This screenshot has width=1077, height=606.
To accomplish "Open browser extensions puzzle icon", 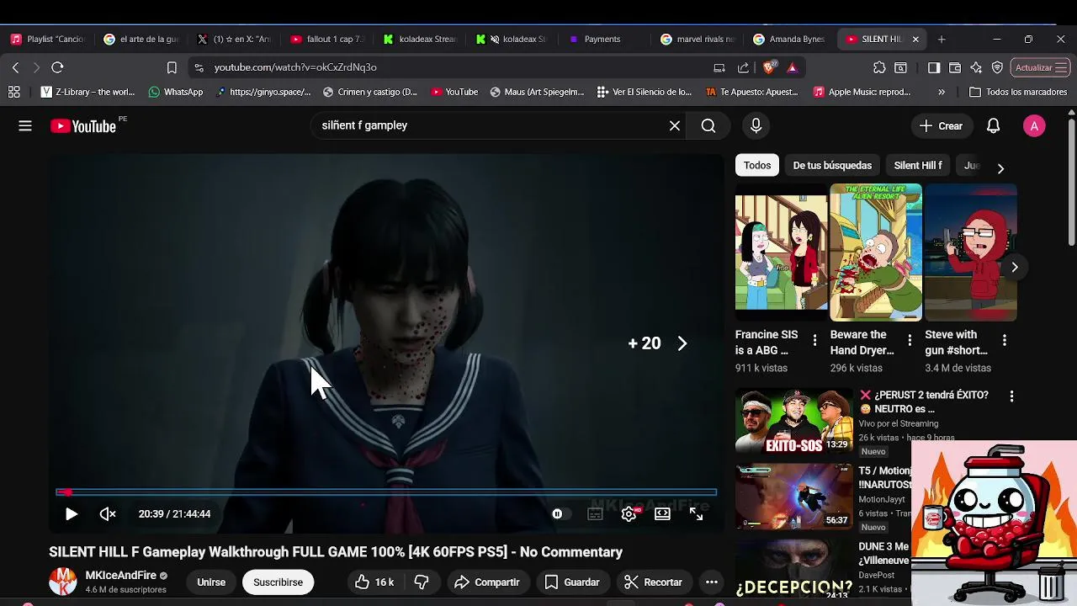I will coord(879,67).
